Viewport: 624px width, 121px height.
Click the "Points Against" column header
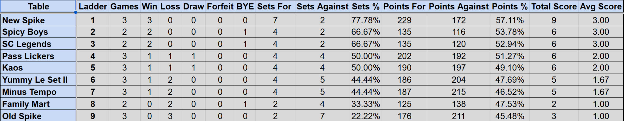[x=458, y=6]
